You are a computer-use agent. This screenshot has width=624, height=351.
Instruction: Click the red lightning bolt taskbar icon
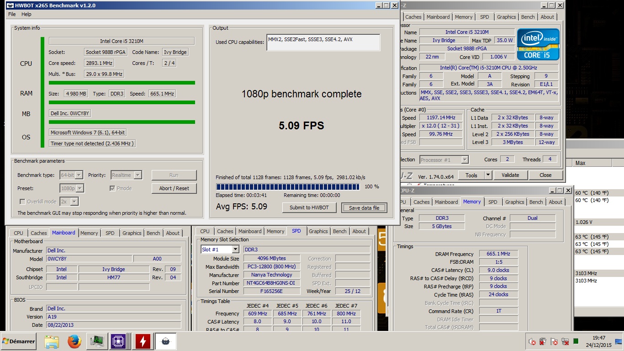[143, 341]
